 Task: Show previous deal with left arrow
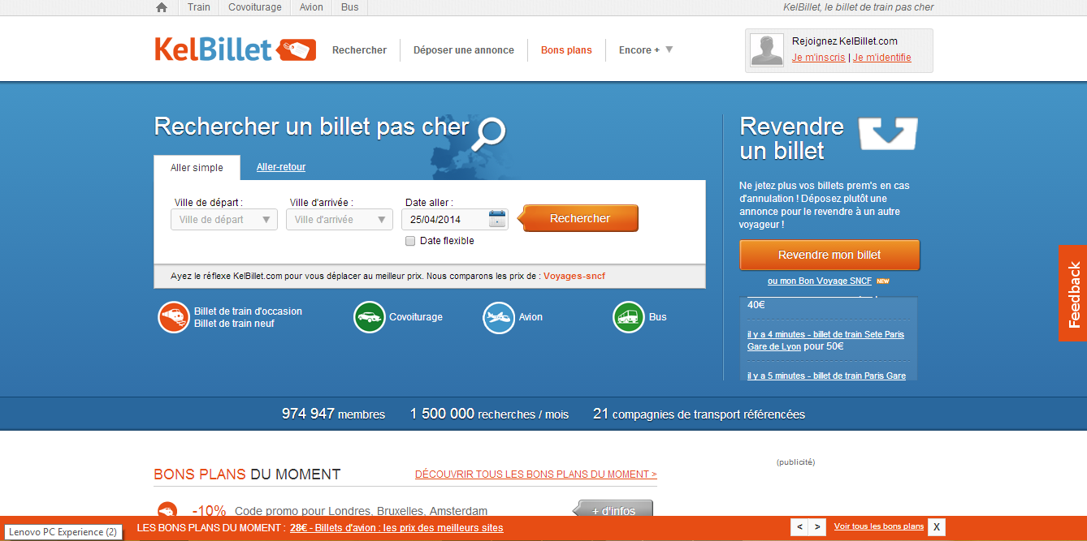[x=800, y=527]
